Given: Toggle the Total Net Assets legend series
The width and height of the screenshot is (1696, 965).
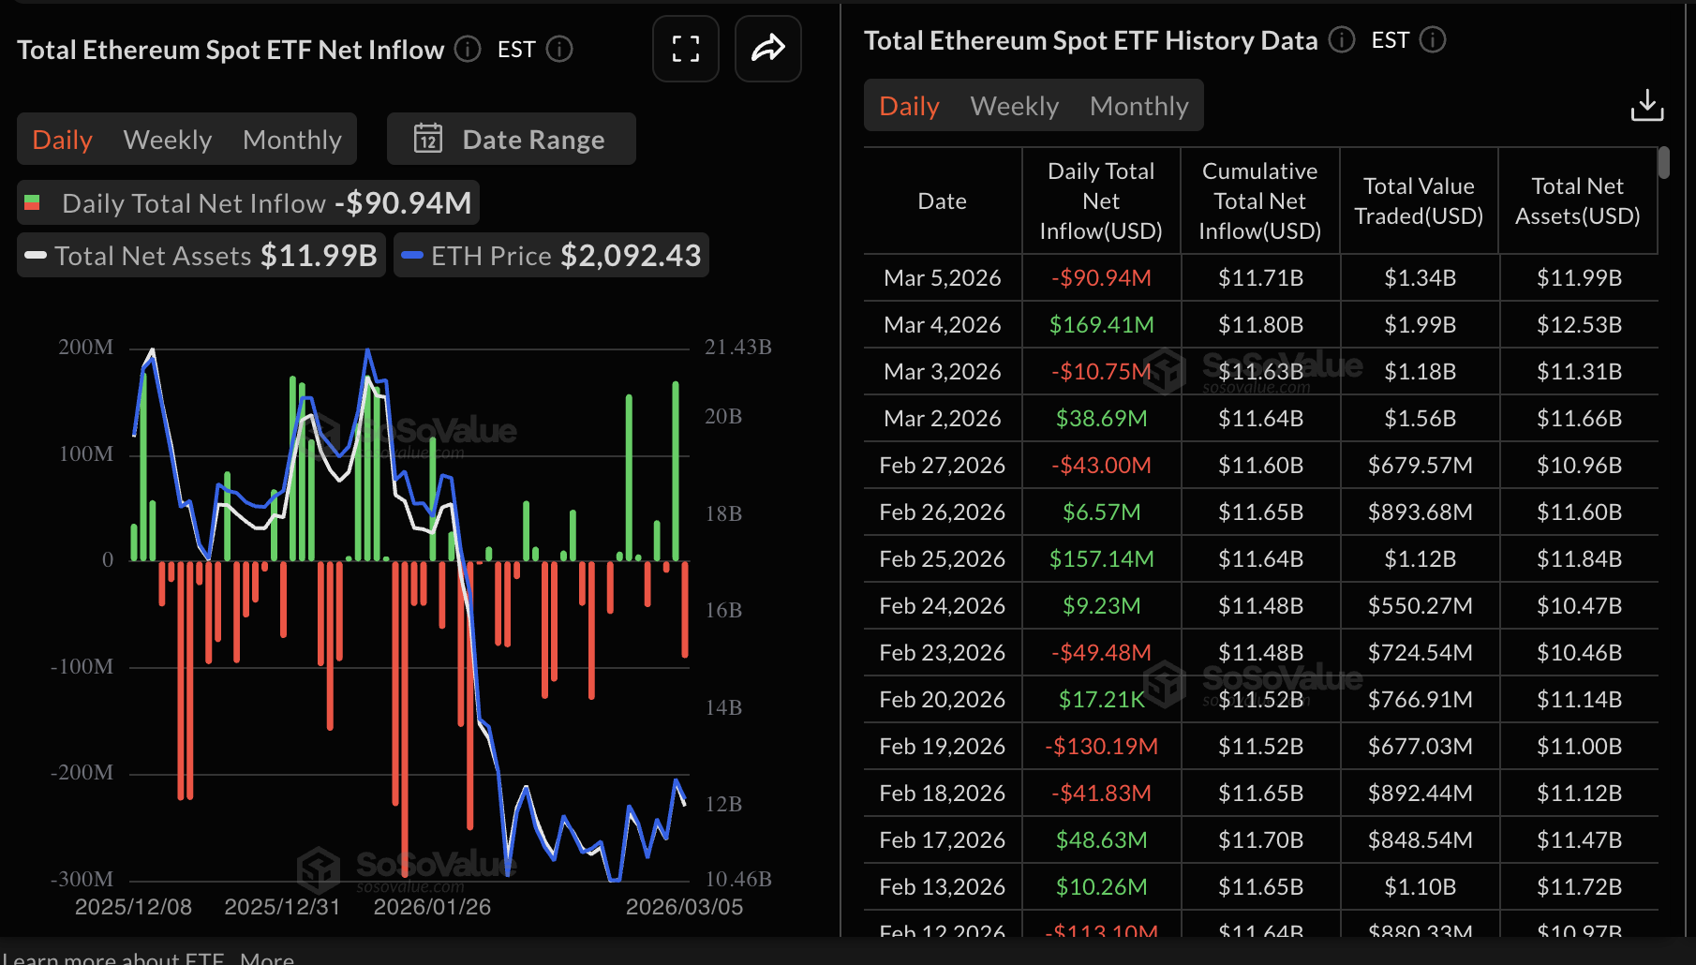Looking at the screenshot, I should [x=201, y=256].
